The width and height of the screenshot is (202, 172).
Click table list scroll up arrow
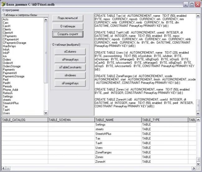tap(46, 20)
